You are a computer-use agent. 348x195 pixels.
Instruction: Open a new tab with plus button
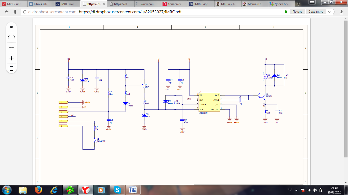(x=299, y=4)
